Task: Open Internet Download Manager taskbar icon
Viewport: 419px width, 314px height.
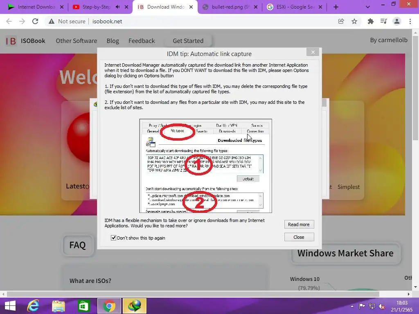Action: click(x=134, y=306)
